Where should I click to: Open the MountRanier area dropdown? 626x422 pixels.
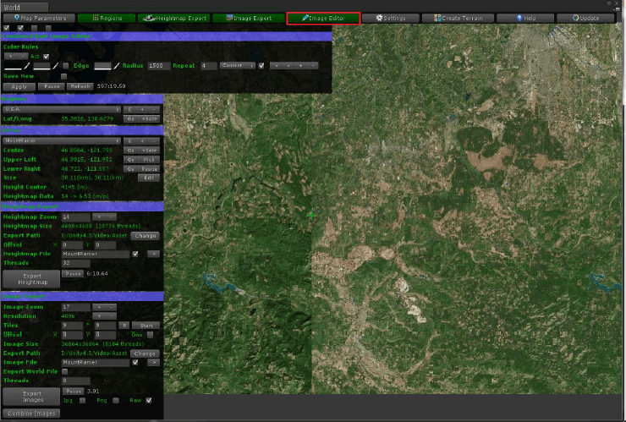click(62, 141)
